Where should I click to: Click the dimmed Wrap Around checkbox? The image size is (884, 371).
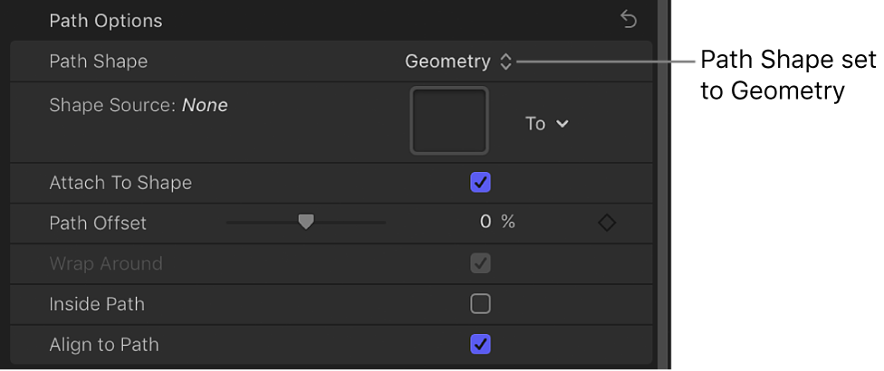(x=481, y=263)
